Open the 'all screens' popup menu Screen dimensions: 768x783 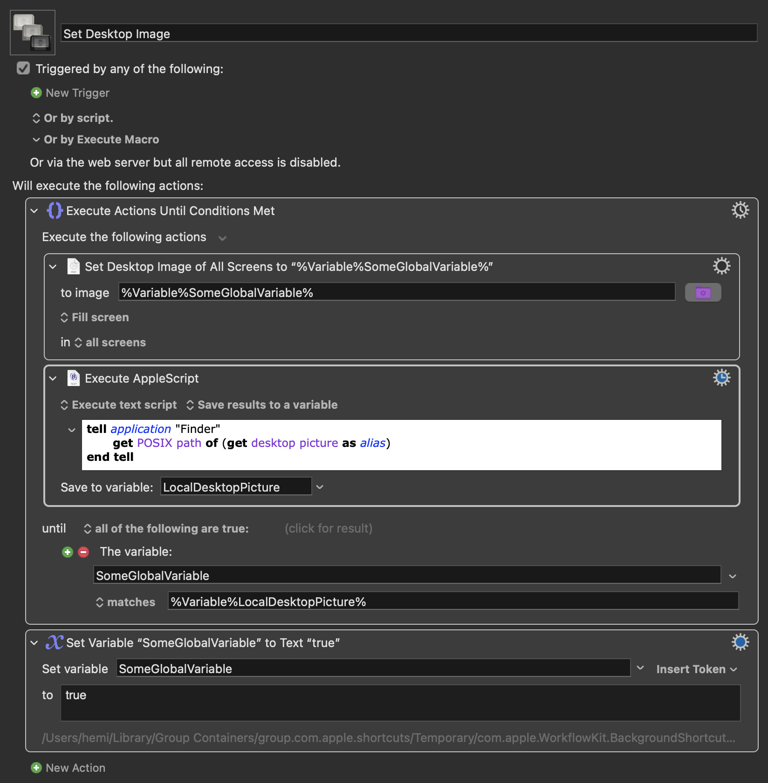point(111,343)
